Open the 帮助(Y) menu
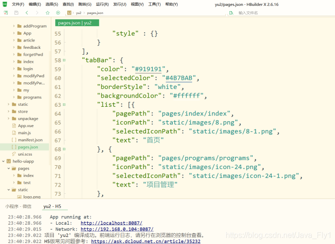The image size is (335, 244). pyautogui.click(x=171, y=4)
